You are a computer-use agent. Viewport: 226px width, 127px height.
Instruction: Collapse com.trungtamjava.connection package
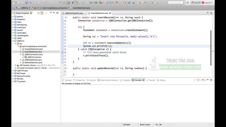click(18, 46)
